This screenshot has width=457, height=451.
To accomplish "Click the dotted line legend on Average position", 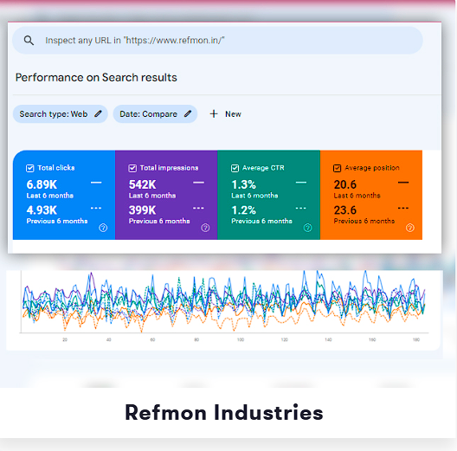I will 403,208.
